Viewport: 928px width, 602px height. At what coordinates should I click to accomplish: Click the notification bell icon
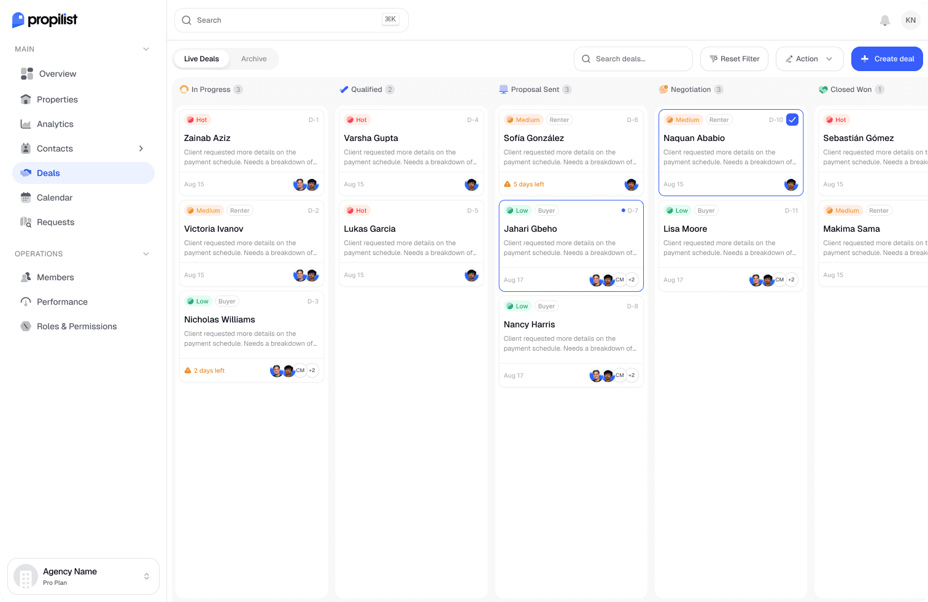coord(884,20)
